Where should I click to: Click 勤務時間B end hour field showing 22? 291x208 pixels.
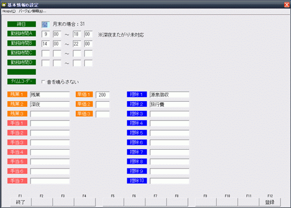pyautogui.click(x=77, y=44)
